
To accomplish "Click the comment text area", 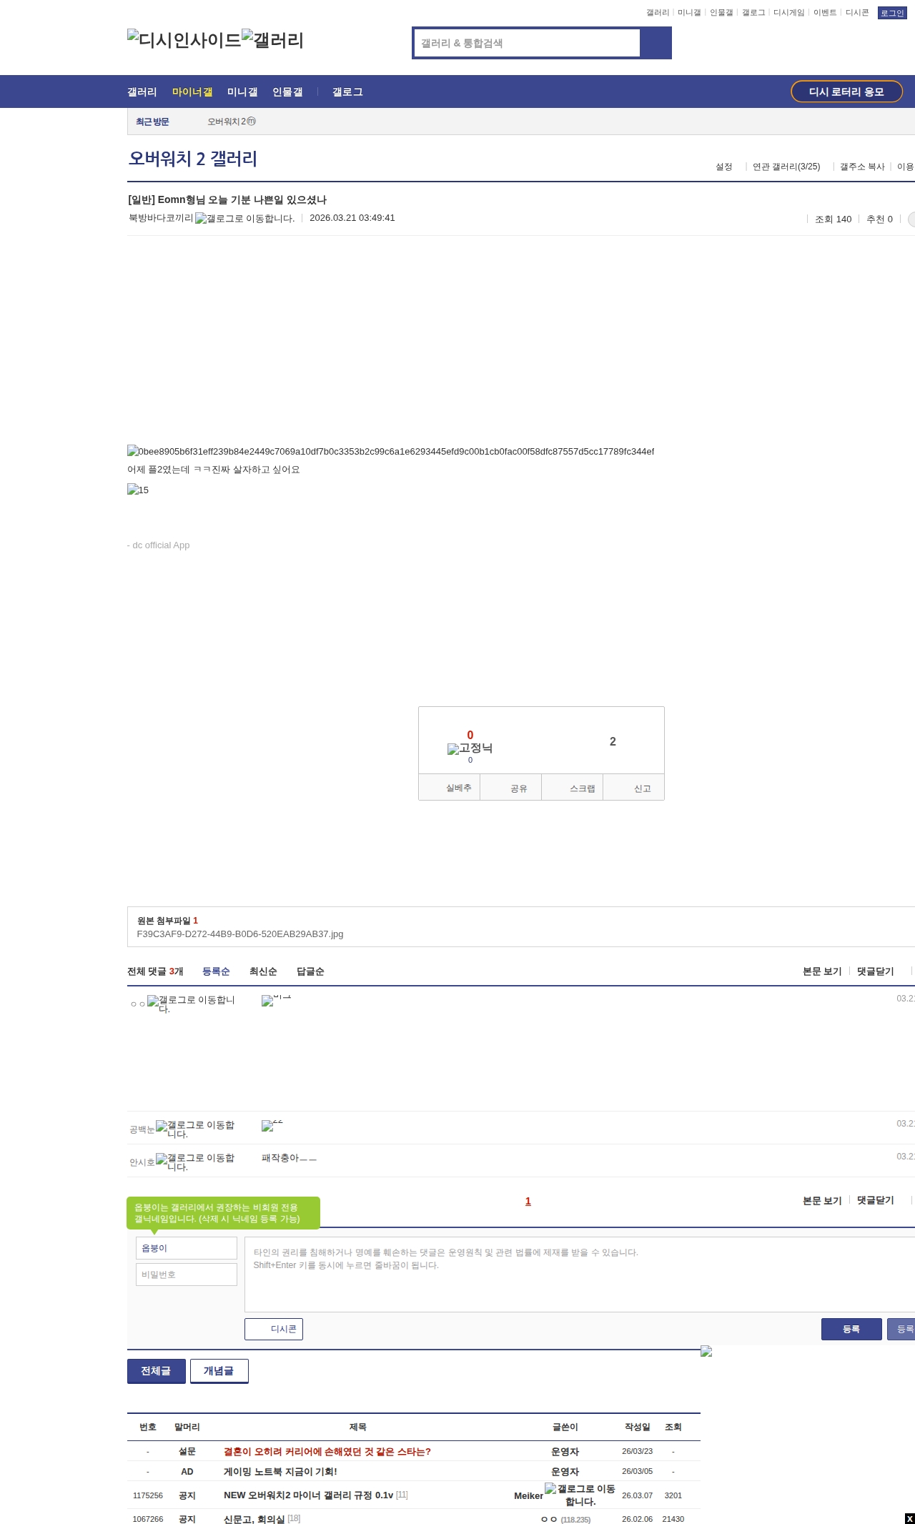I will tap(580, 1275).
